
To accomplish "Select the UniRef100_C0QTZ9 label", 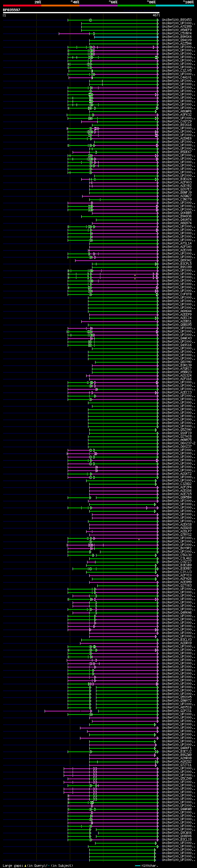I will (177, 122).
